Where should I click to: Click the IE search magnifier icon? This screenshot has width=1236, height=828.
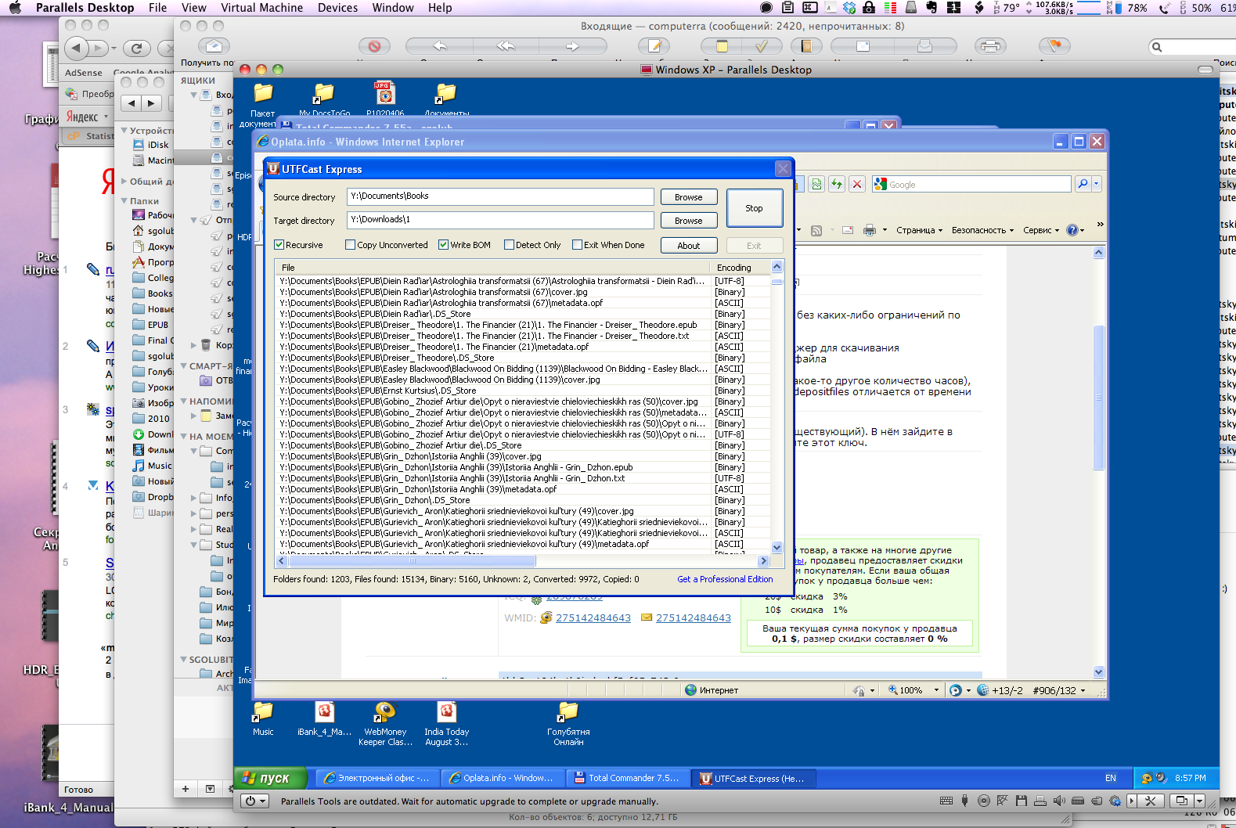[x=1083, y=184]
